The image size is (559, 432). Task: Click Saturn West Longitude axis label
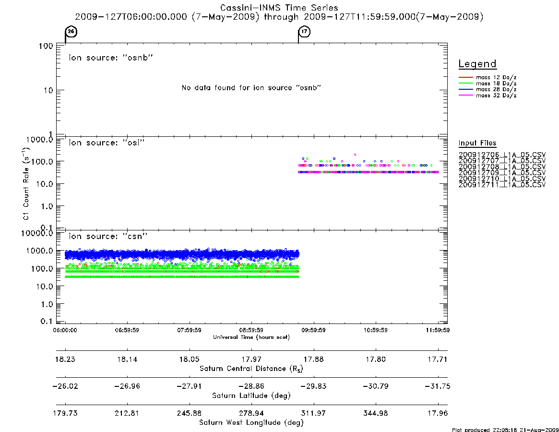[x=251, y=423]
